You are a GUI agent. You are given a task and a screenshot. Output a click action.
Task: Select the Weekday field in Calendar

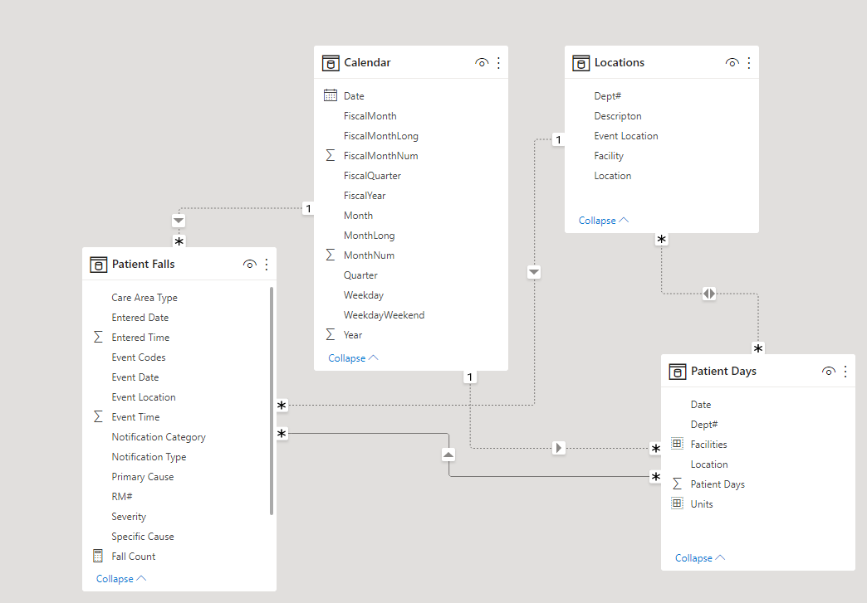tap(363, 295)
